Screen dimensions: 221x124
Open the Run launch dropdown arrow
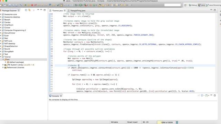[83, 5]
